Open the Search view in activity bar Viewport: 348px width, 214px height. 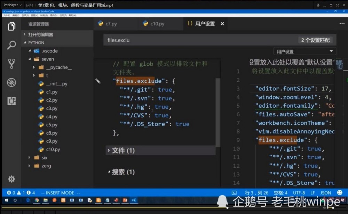point(11,45)
